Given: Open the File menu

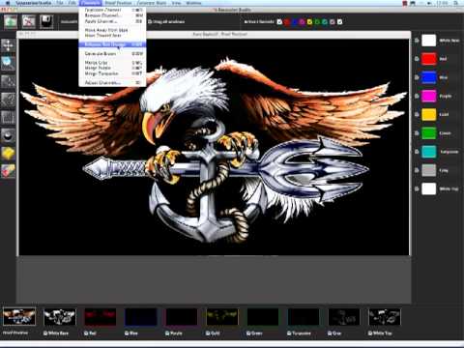Looking at the screenshot, I should [60, 3].
